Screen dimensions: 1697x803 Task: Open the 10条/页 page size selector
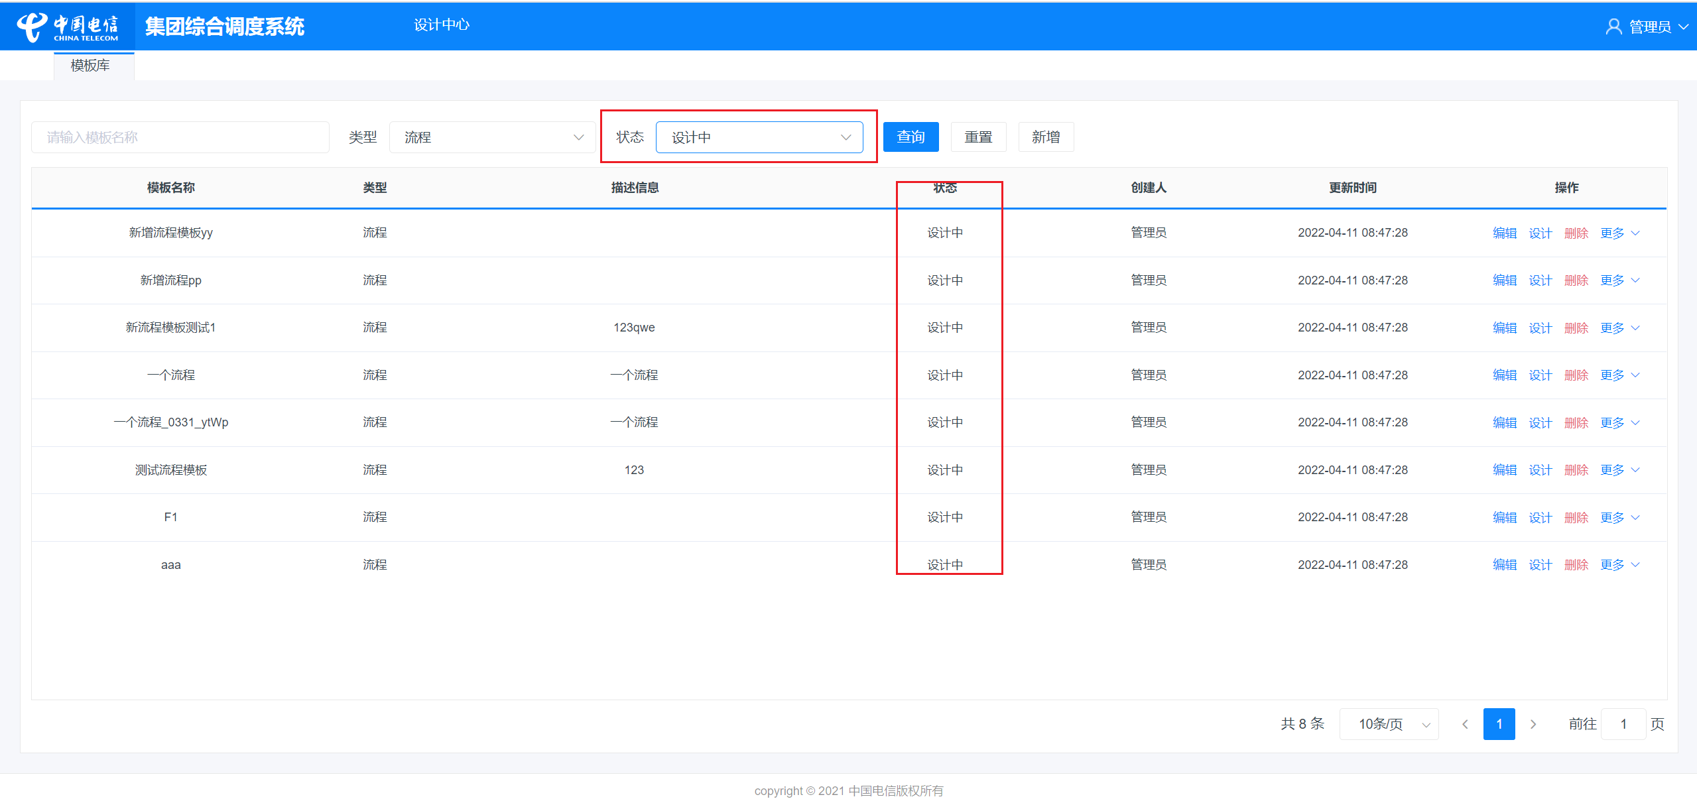(1389, 724)
